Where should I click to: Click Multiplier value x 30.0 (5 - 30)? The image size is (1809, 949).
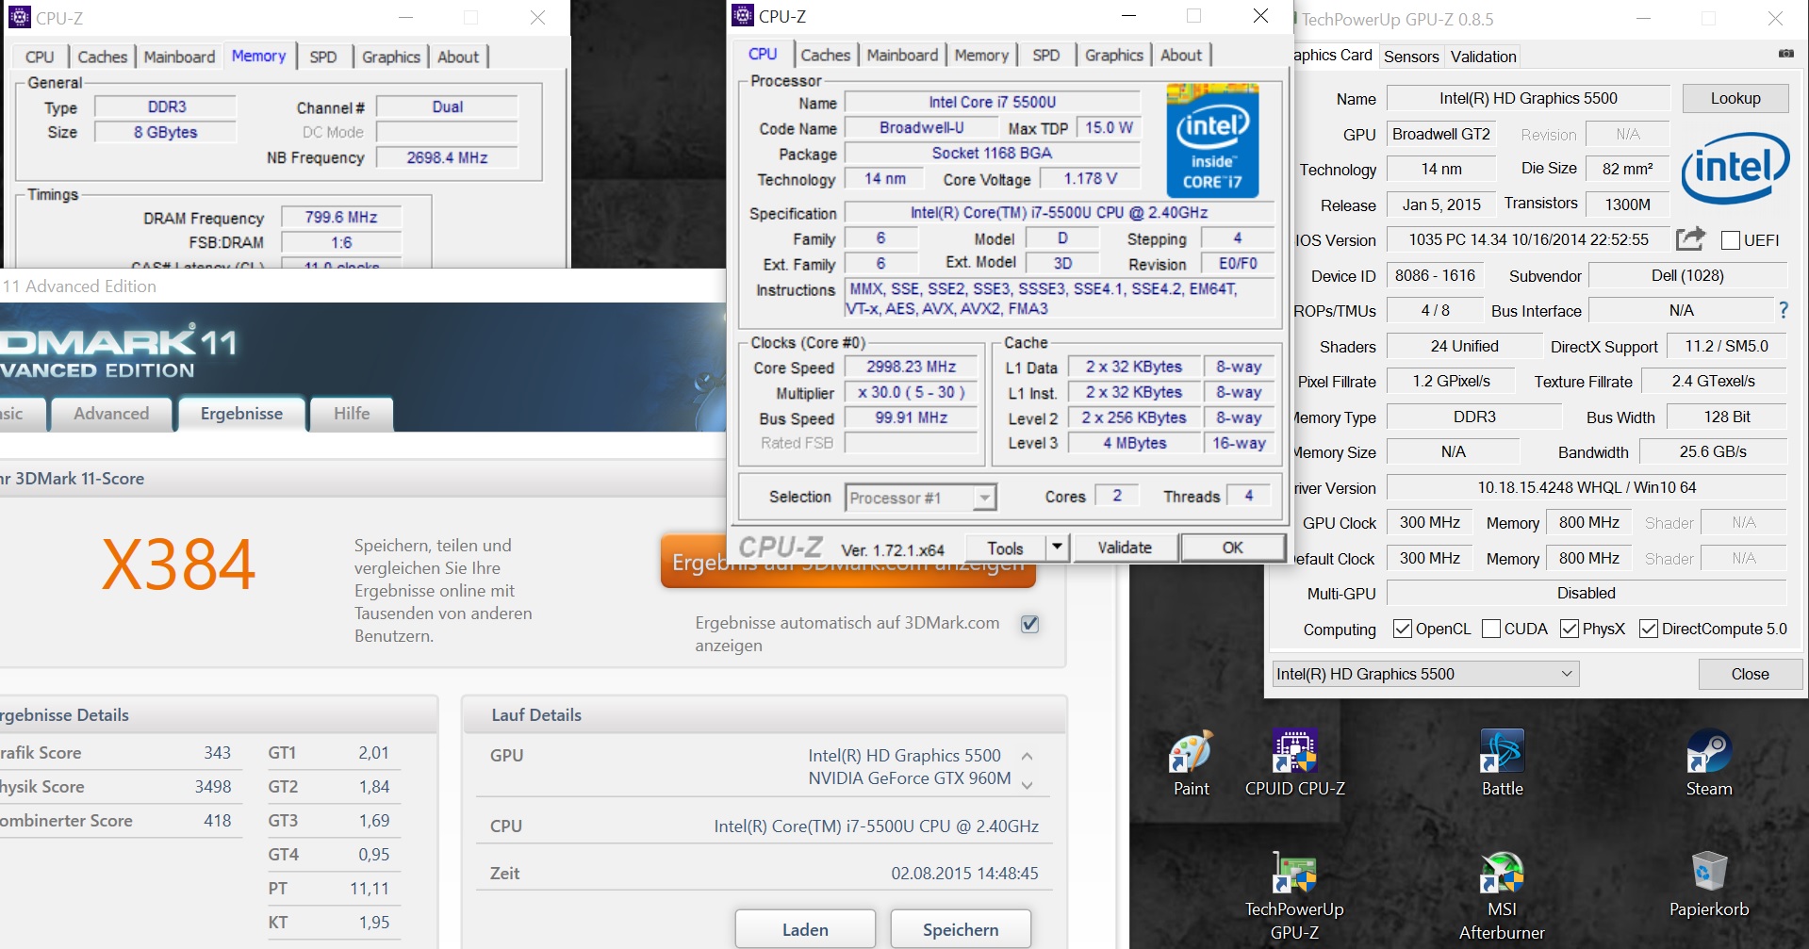point(911,392)
